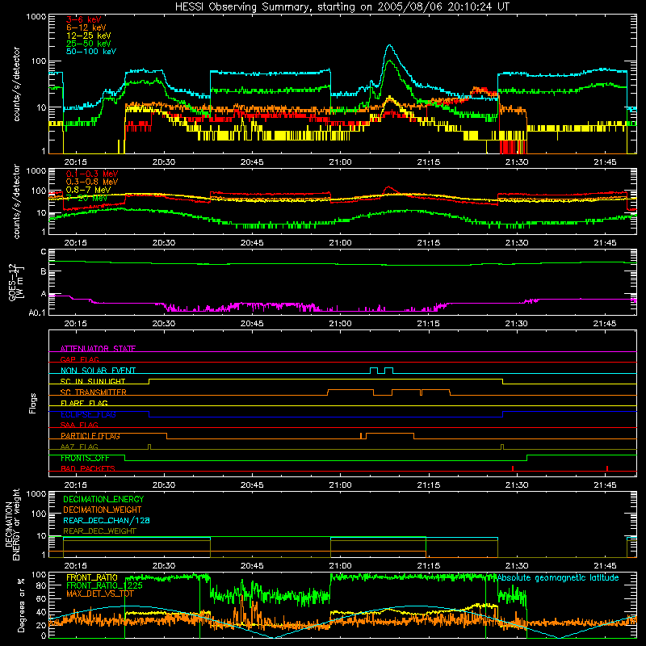Select the DECIMATION ENERGY or weight axis label

coord(12,525)
